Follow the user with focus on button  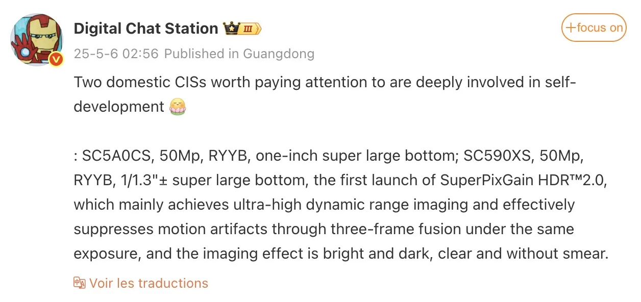pyautogui.click(x=594, y=28)
